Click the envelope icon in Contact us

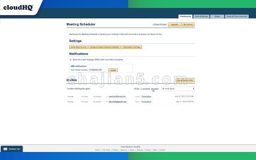pos(5,149)
